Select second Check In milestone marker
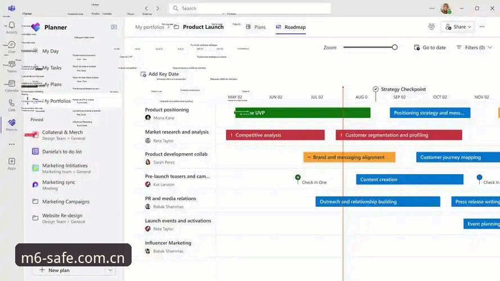The image size is (500, 281). (479, 178)
